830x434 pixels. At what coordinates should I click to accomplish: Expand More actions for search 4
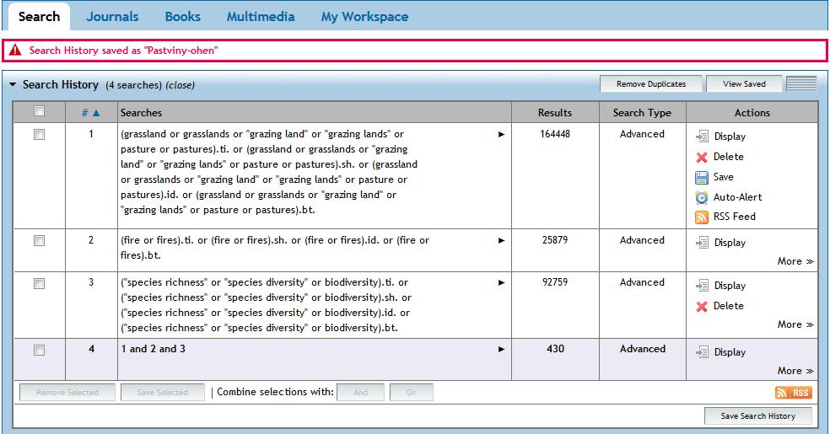tap(795, 371)
